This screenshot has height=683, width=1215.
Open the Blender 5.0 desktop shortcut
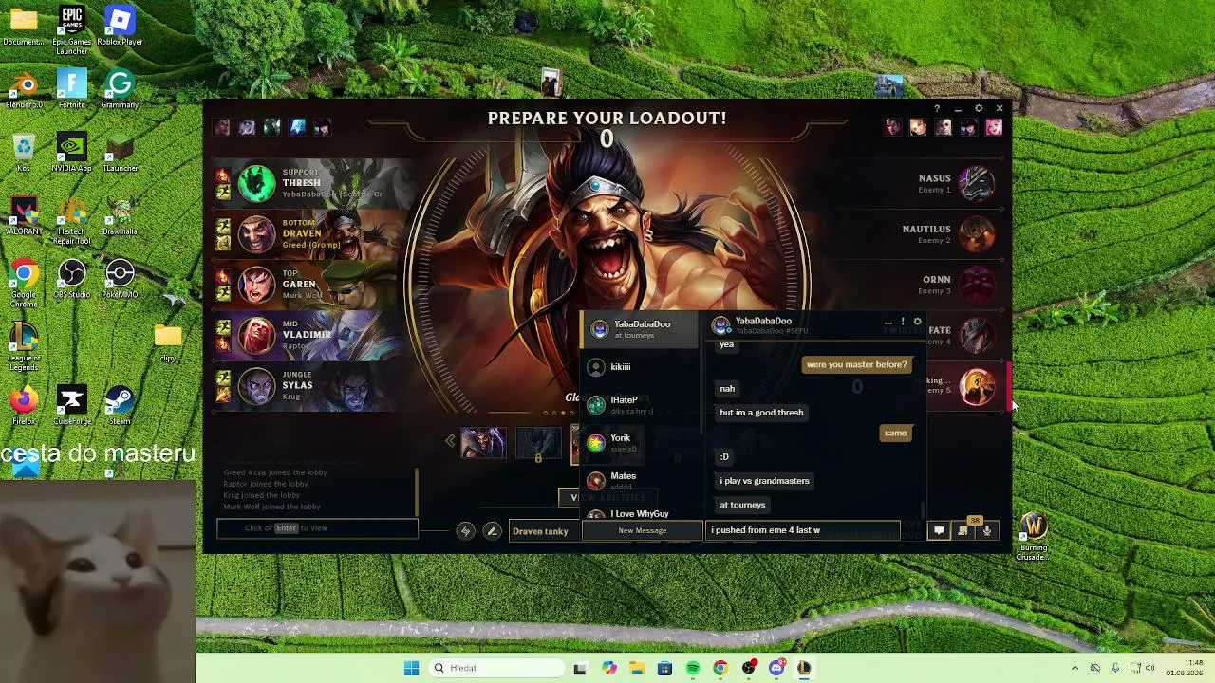coord(24,90)
